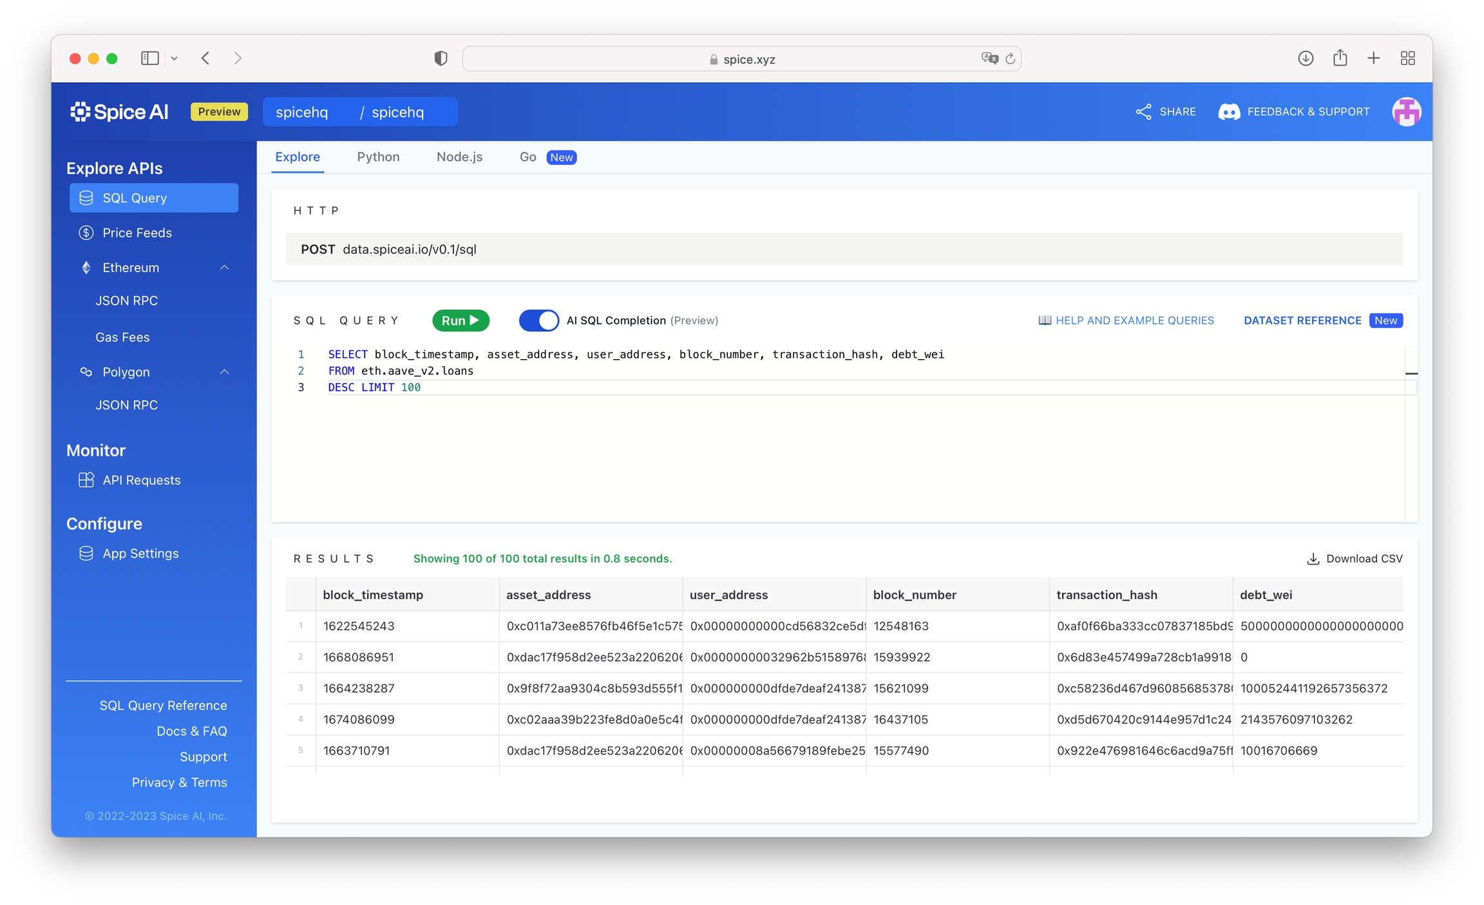The height and width of the screenshot is (905, 1484).
Task: Toggle AI SQL Completion switch off
Action: click(x=539, y=321)
